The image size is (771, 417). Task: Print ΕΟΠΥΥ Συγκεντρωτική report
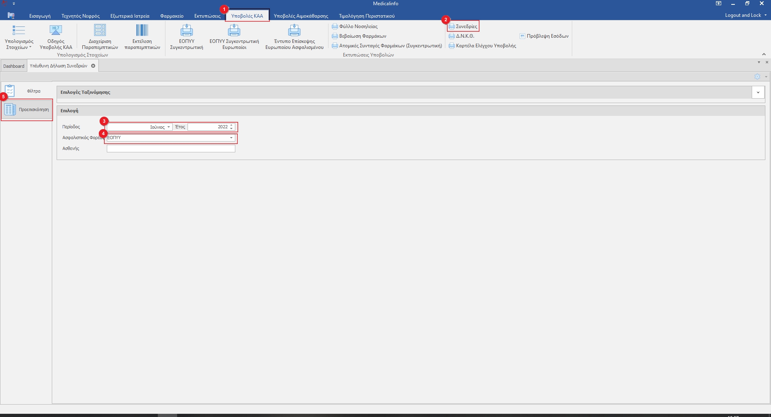(x=186, y=31)
